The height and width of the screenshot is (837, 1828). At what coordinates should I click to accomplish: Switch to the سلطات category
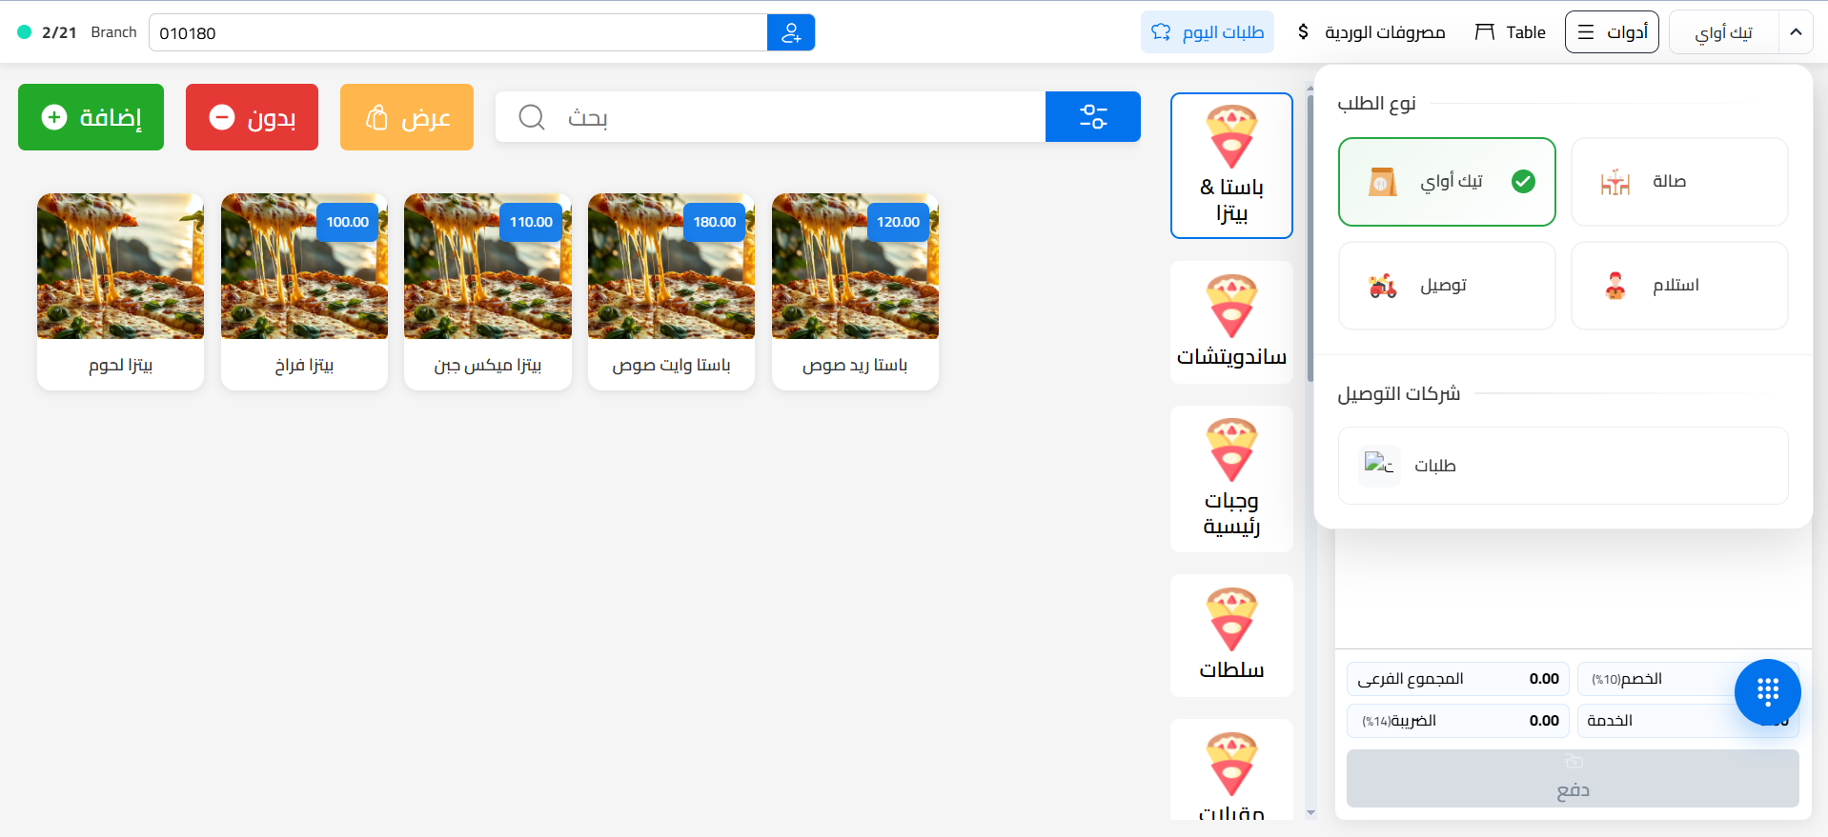click(x=1231, y=635)
